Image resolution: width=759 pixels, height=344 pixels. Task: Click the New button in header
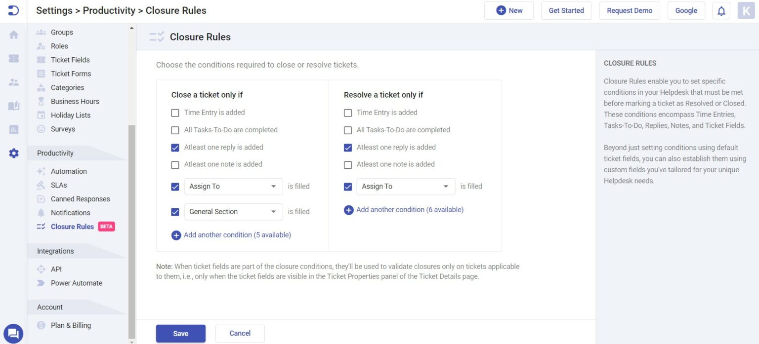[508, 11]
